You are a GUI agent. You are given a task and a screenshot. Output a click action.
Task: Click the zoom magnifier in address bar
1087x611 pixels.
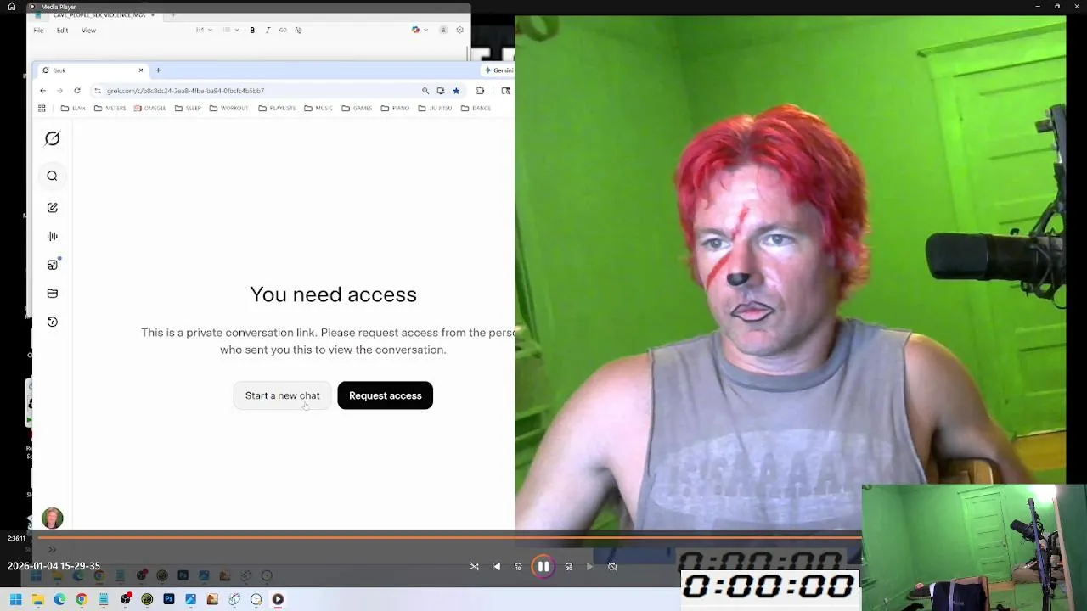point(425,91)
